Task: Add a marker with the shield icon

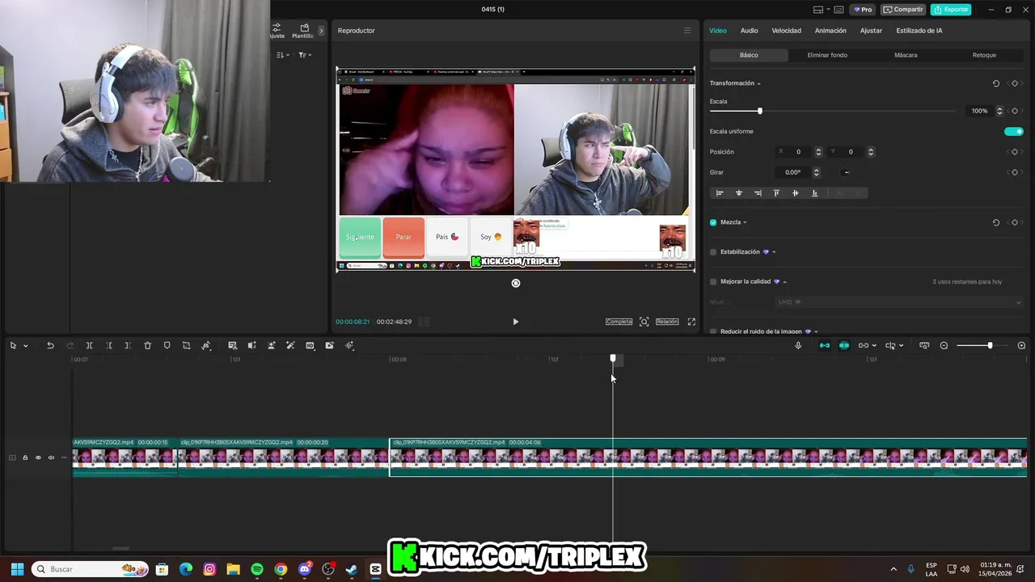Action: (x=167, y=345)
